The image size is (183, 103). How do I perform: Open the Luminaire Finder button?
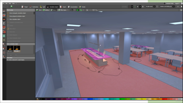[168, 3]
